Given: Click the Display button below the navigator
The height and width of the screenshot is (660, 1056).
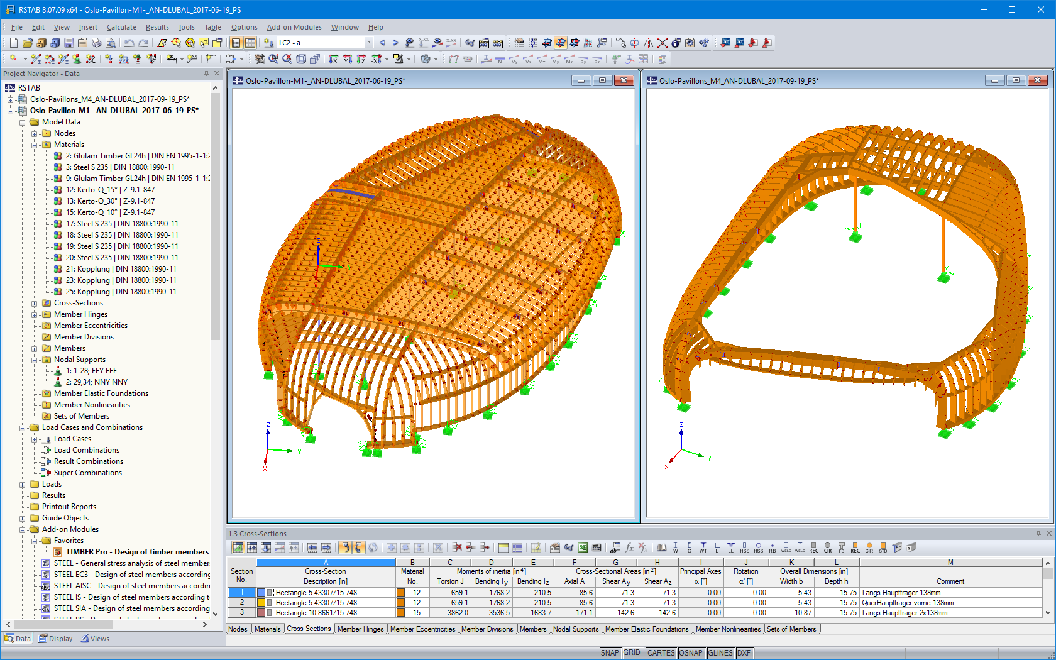Looking at the screenshot, I should 55,638.
